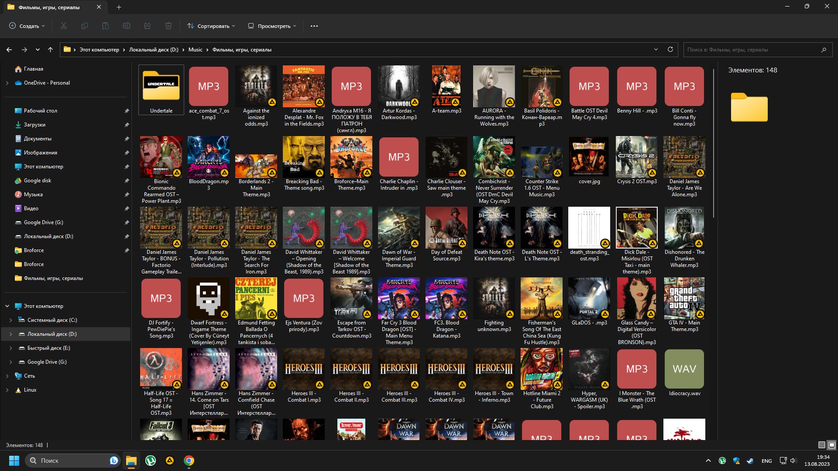Screen dimensions: 838x471
Task: Click the Rename icon in the toolbar
Action: 127,26
